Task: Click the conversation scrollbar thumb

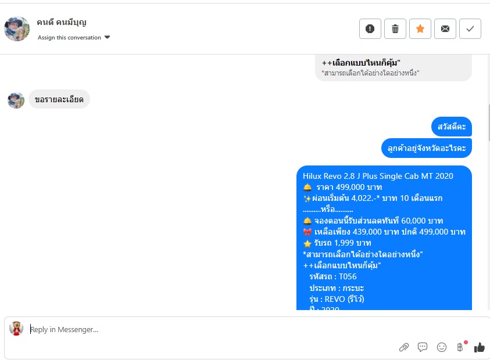Action: pyautogui.click(x=488, y=123)
